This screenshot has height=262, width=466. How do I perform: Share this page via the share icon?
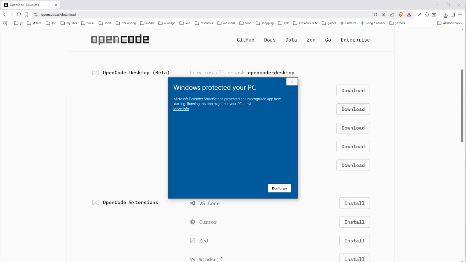click(392, 15)
